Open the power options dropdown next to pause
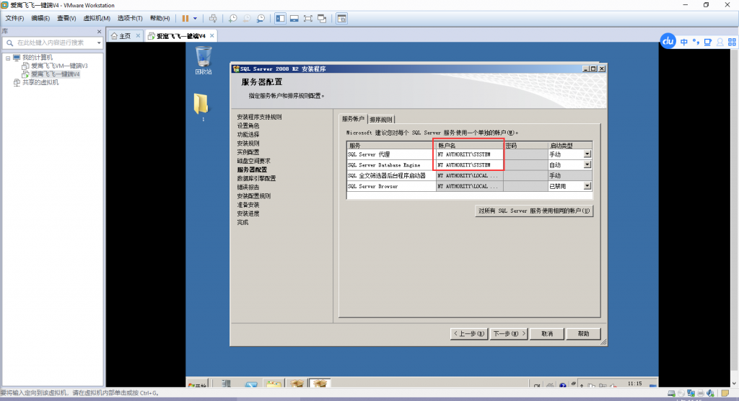 [x=195, y=18]
